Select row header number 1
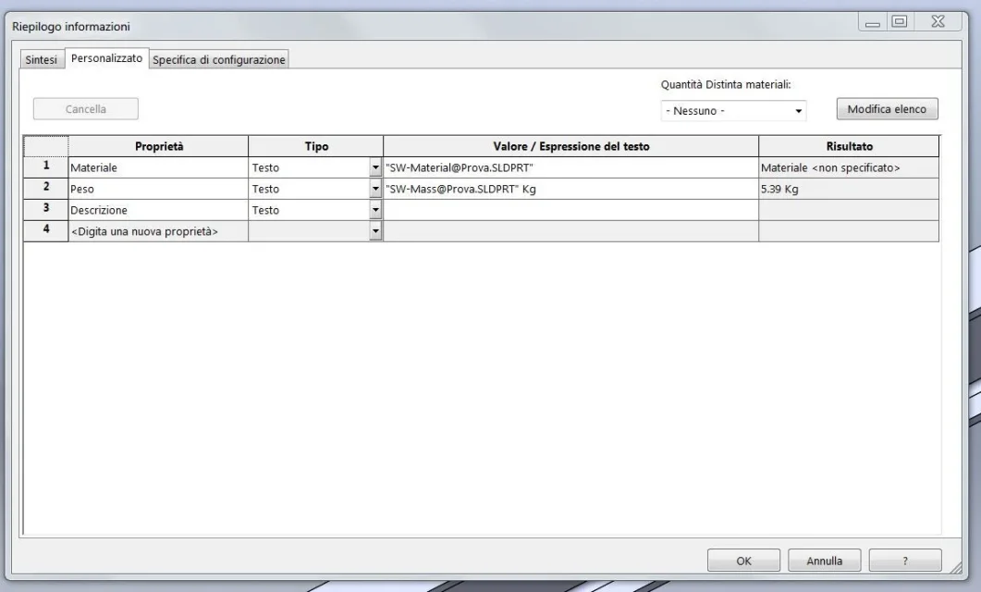 click(x=45, y=167)
